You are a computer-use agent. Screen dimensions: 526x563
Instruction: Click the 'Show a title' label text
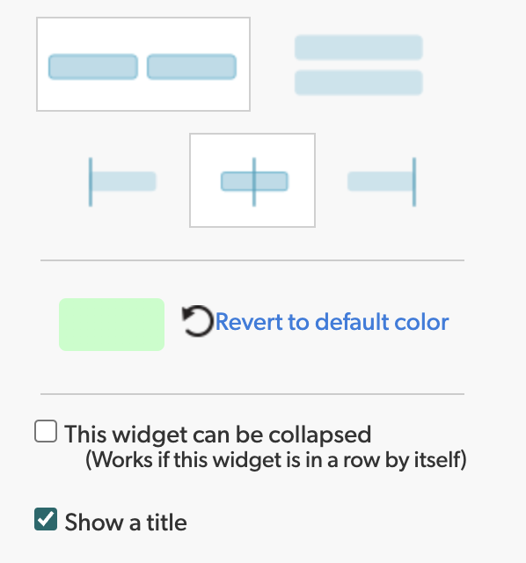(126, 523)
